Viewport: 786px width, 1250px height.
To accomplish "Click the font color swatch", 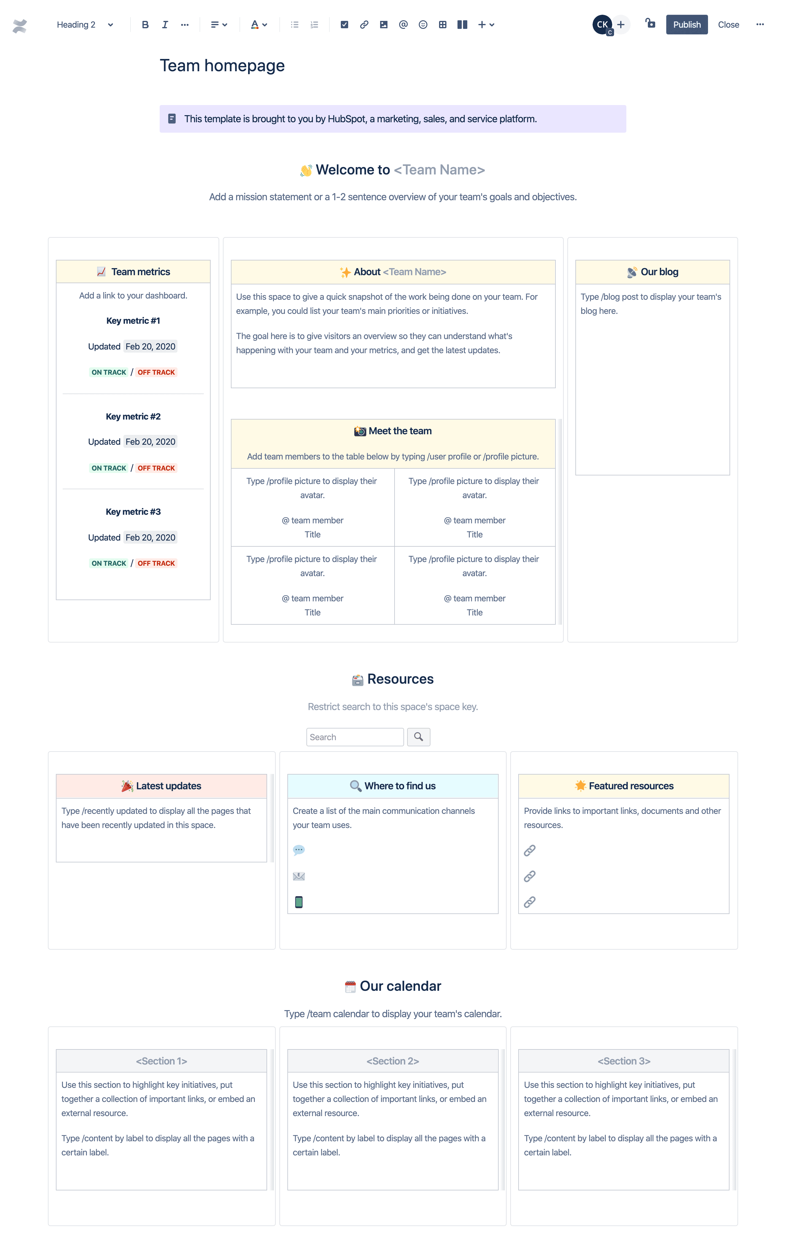I will coord(255,25).
